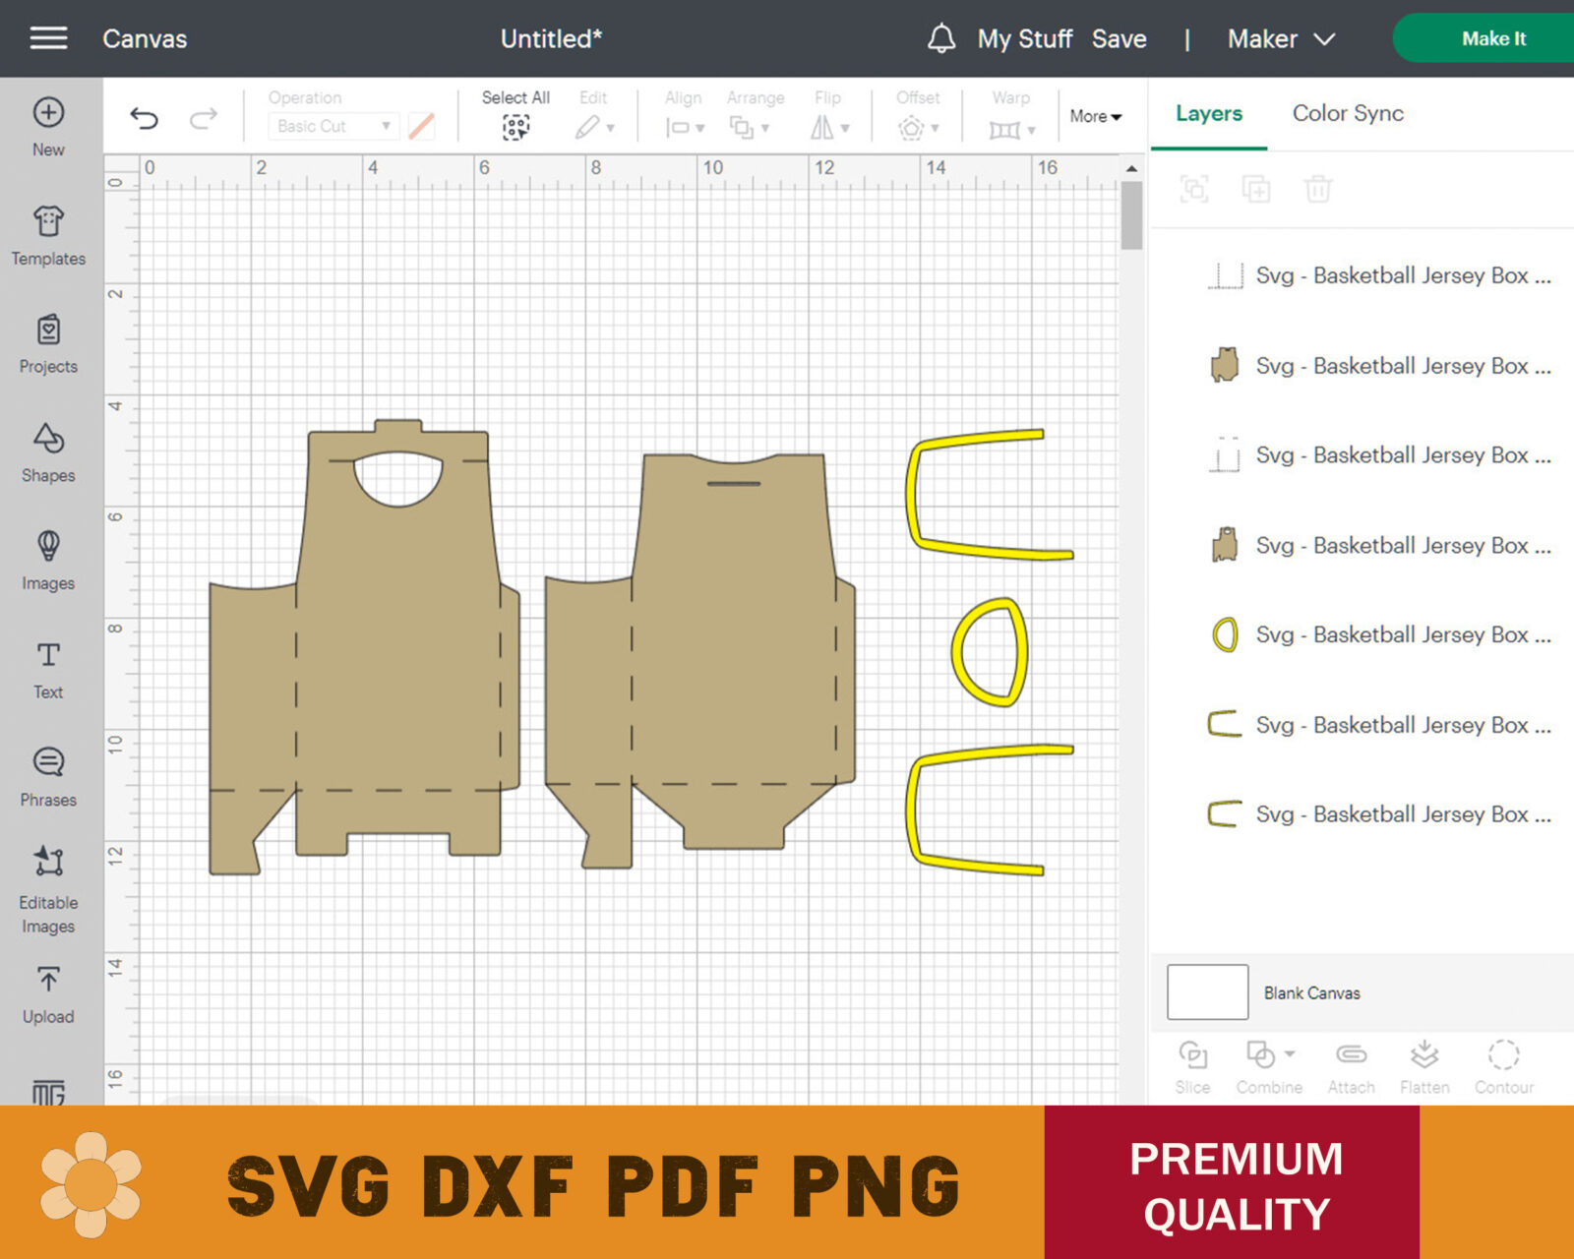This screenshot has width=1574, height=1259.
Task: Open Templates from the sidebar
Action: pyautogui.click(x=48, y=236)
